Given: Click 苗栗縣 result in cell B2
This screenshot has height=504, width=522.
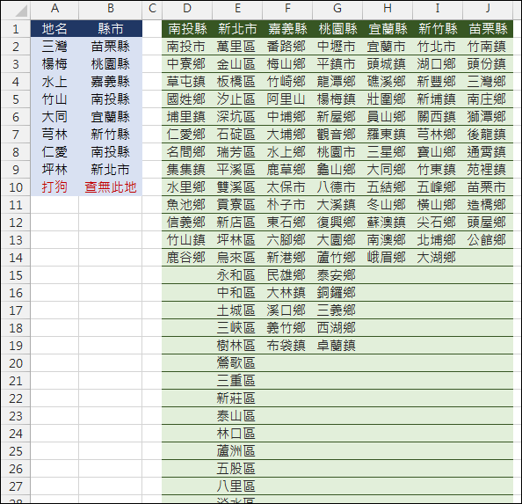Looking at the screenshot, I should coord(111,47).
